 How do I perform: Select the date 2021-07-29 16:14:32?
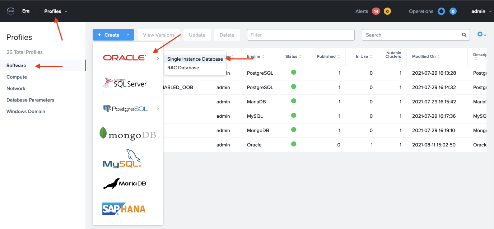434,87
